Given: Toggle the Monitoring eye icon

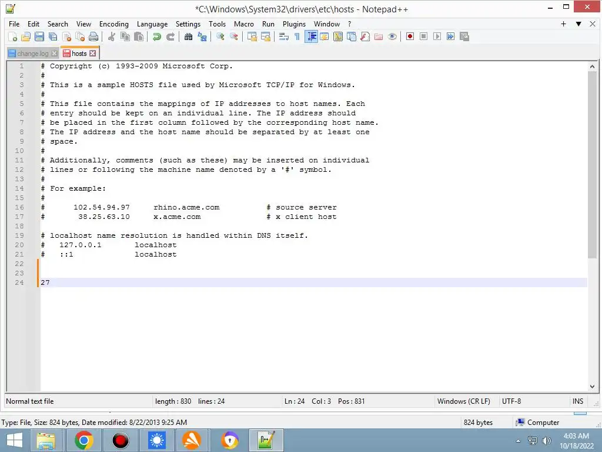Looking at the screenshot, I should pos(392,36).
